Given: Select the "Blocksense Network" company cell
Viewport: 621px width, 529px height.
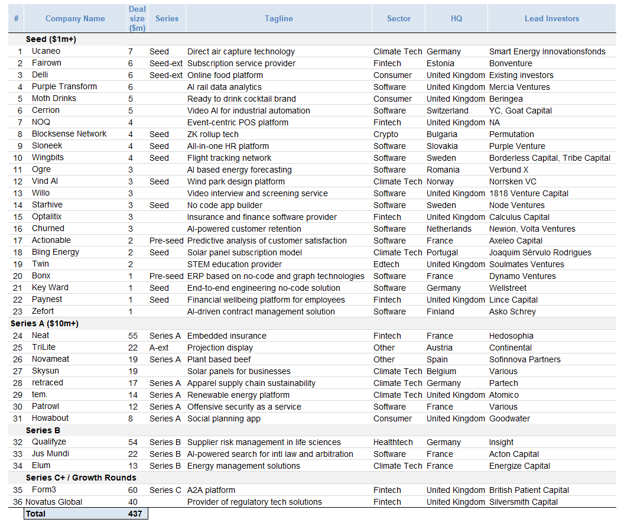Looking at the screenshot, I should [x=69, y=134].
